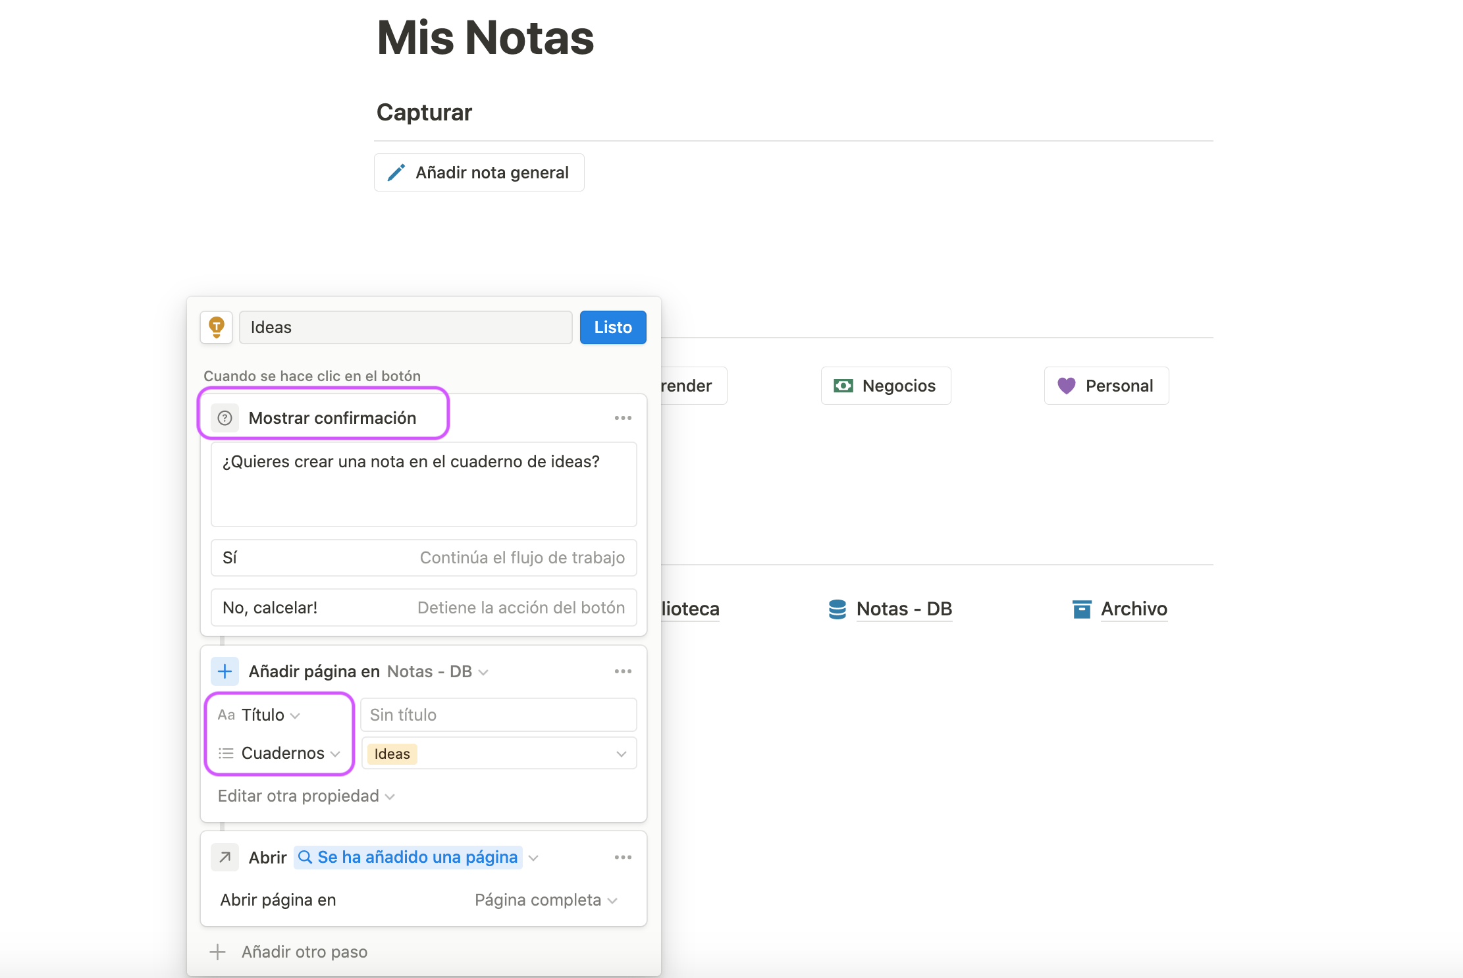Click the Mostrar confirmación step title
Viewport: 1463px width, 978px height.
pos(332,418)
